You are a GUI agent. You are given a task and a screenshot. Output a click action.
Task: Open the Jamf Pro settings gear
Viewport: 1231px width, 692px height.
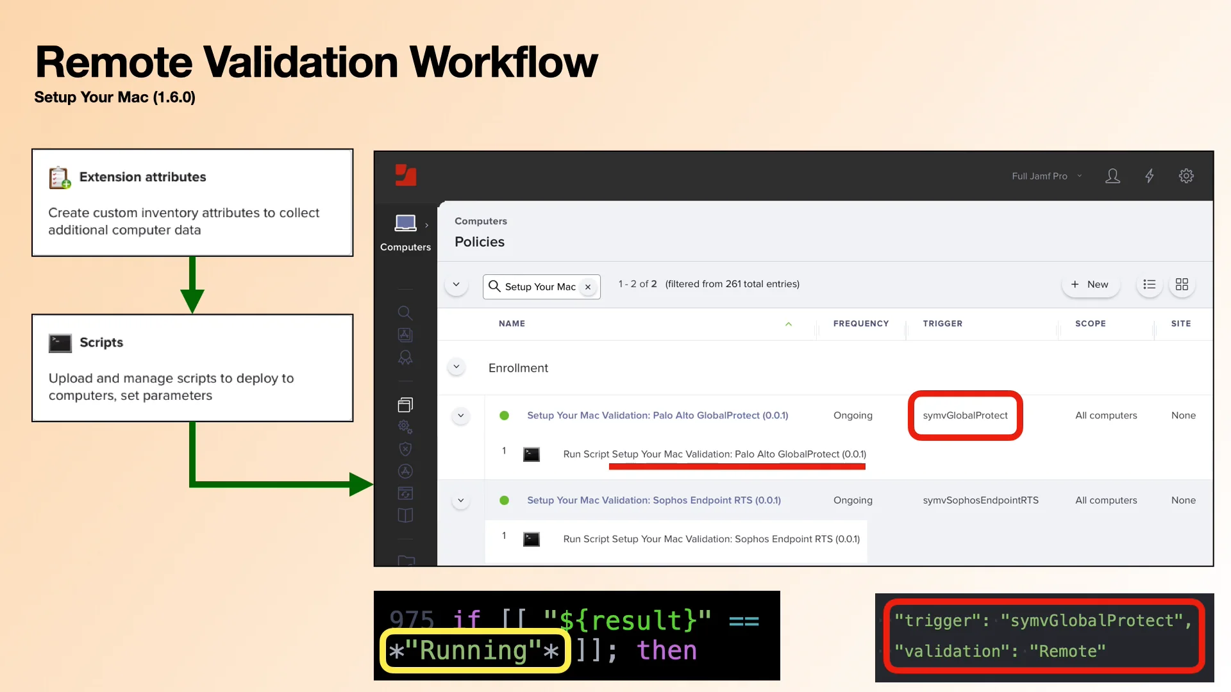click(1186, 176)
